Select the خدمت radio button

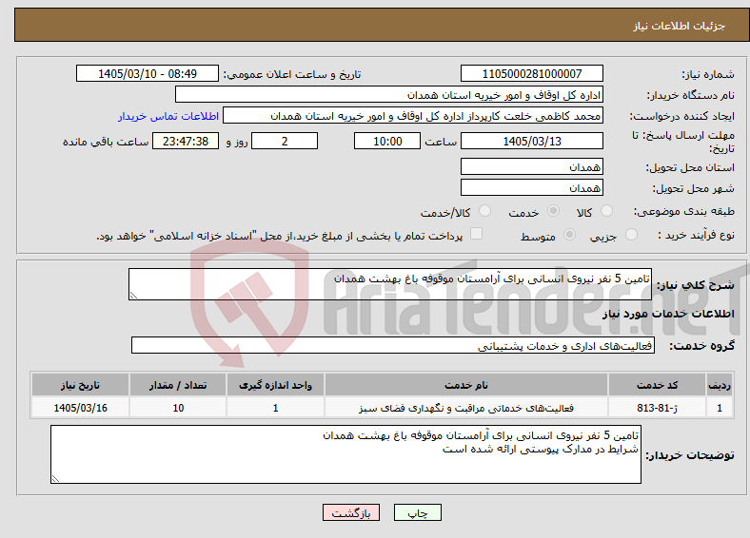coord(553,211)
